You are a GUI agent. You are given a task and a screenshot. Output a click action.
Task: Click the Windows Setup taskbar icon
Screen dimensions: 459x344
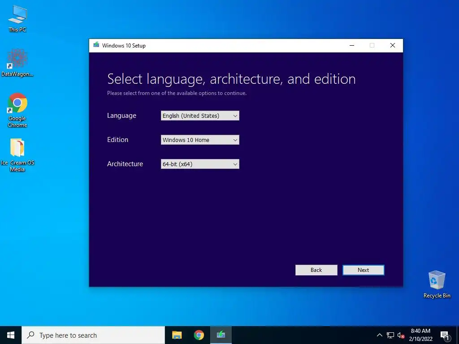click(x=221, y=335)
